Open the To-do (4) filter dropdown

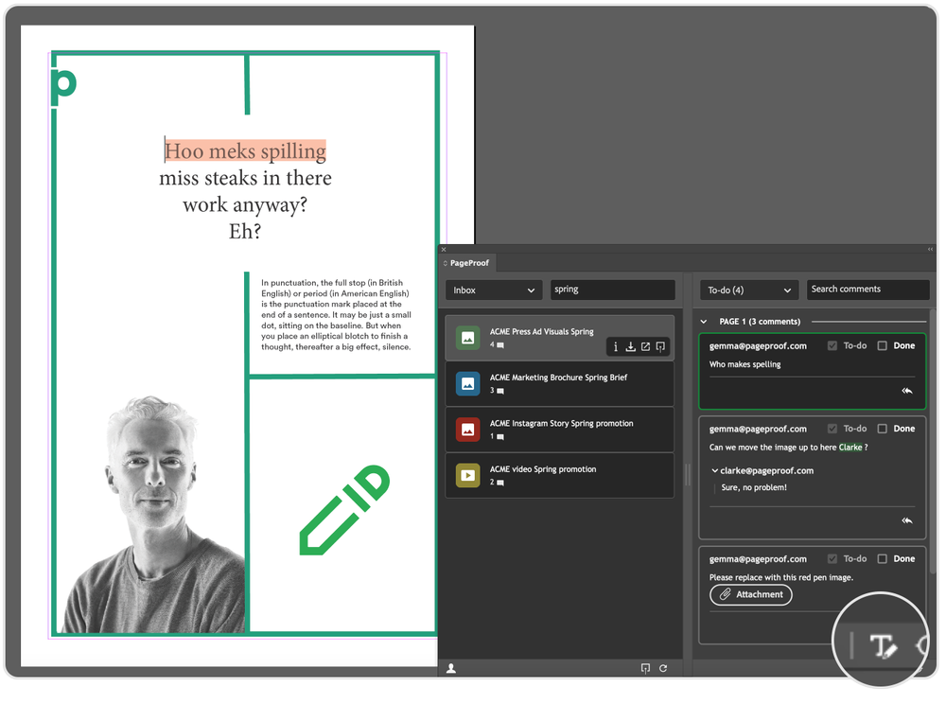tap(748, 290)
